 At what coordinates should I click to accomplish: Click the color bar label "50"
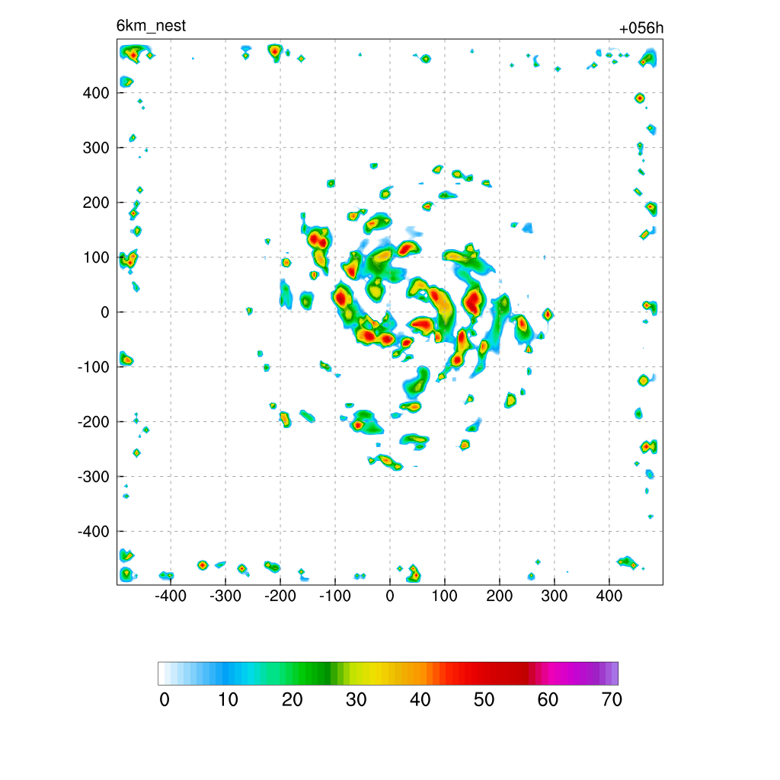484,700
